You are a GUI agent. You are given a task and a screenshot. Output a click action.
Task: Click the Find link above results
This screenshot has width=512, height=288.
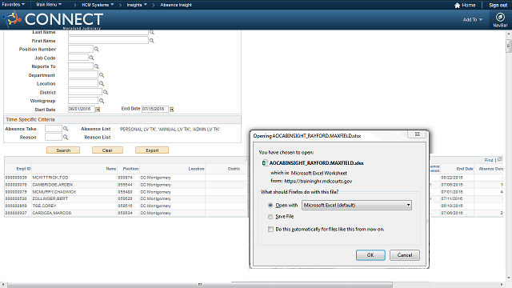point(489,160)
